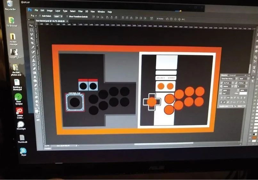The image size is (258, 180).
Task: Click the text Color swatch in Character panel
Action: [x=243, y=93]
